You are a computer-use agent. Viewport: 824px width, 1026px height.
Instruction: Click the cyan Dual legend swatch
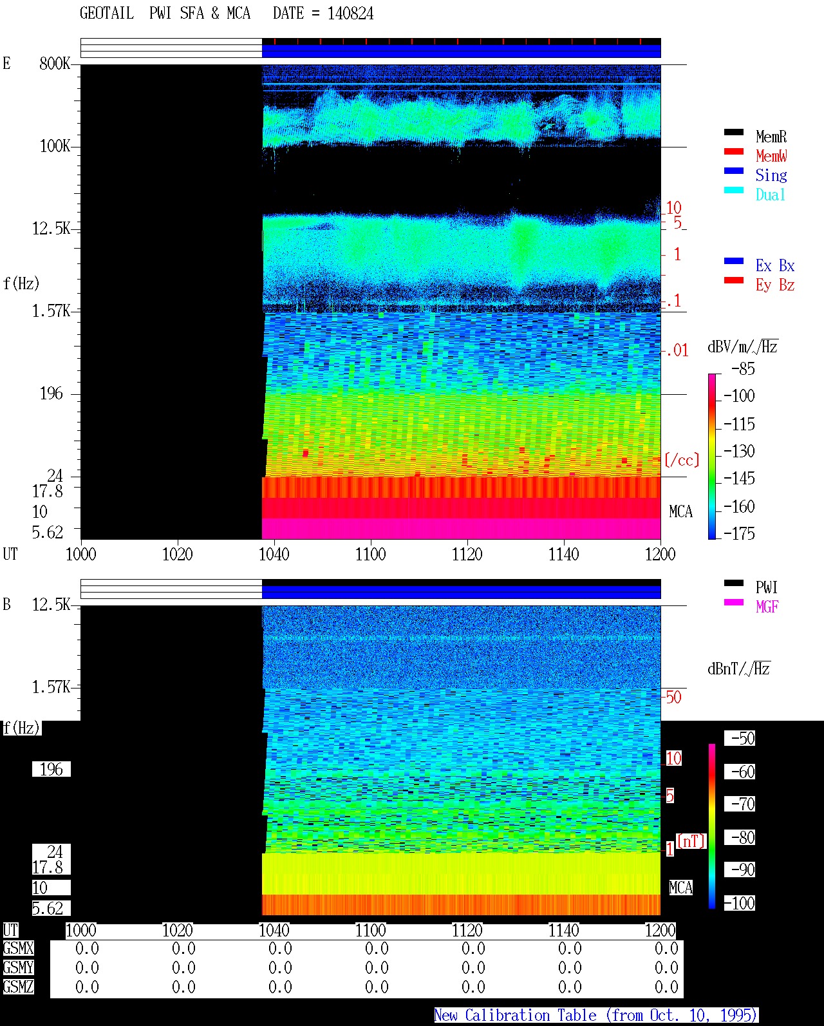(x=733, y=190)
